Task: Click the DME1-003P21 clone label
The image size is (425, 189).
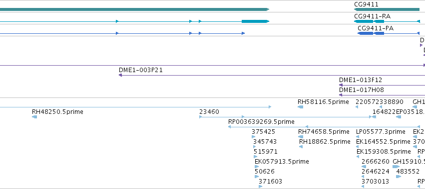Action: [141, 70]
